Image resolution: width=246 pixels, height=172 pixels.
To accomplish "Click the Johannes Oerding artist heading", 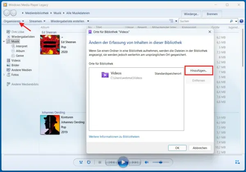I will (x=53, y=112).
